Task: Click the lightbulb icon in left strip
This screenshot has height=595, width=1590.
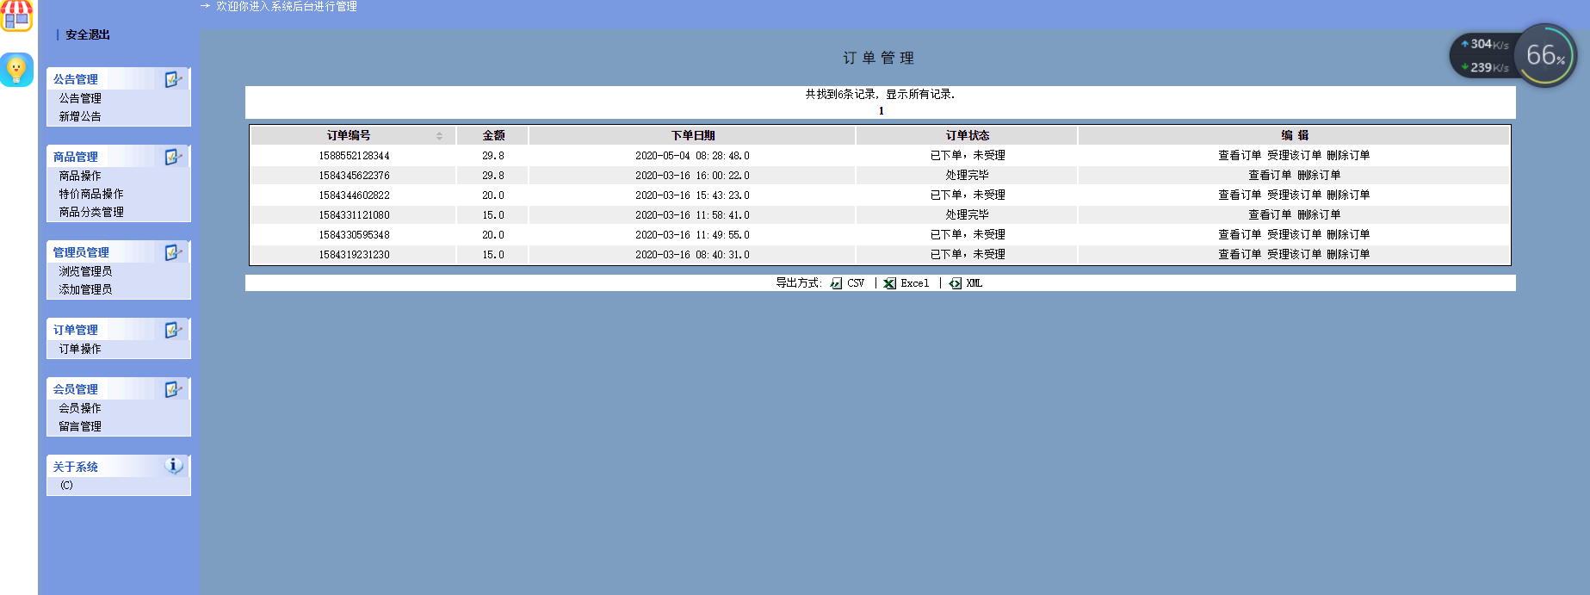Action: [x=16, y=70]
